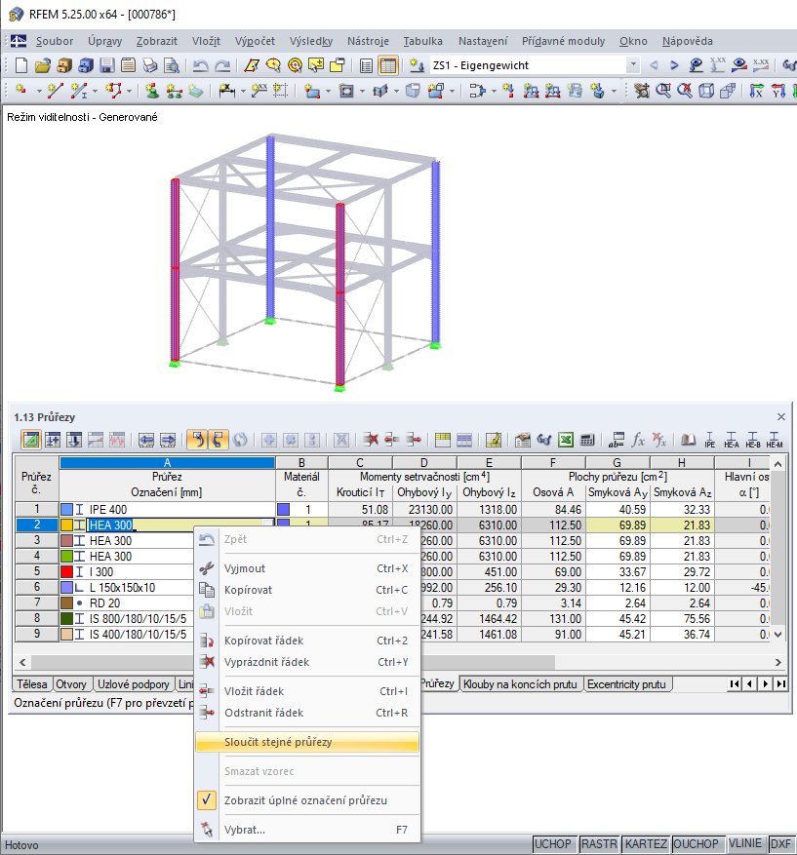Click the table horizontal scrollbar right arrow
This screenshot has height=855, width=797.
coord(778,663)
